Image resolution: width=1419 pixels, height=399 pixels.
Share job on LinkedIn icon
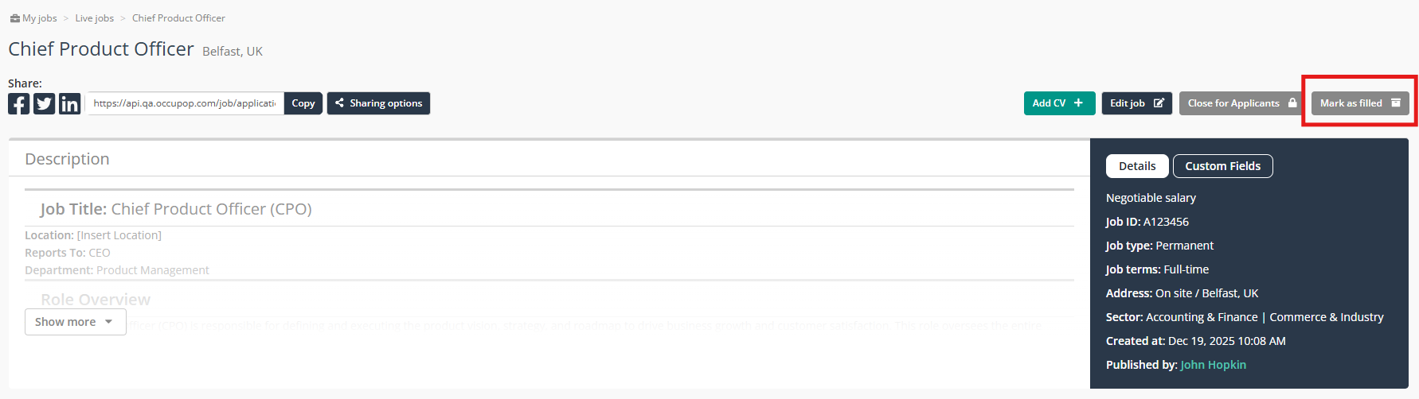[70, 103]
